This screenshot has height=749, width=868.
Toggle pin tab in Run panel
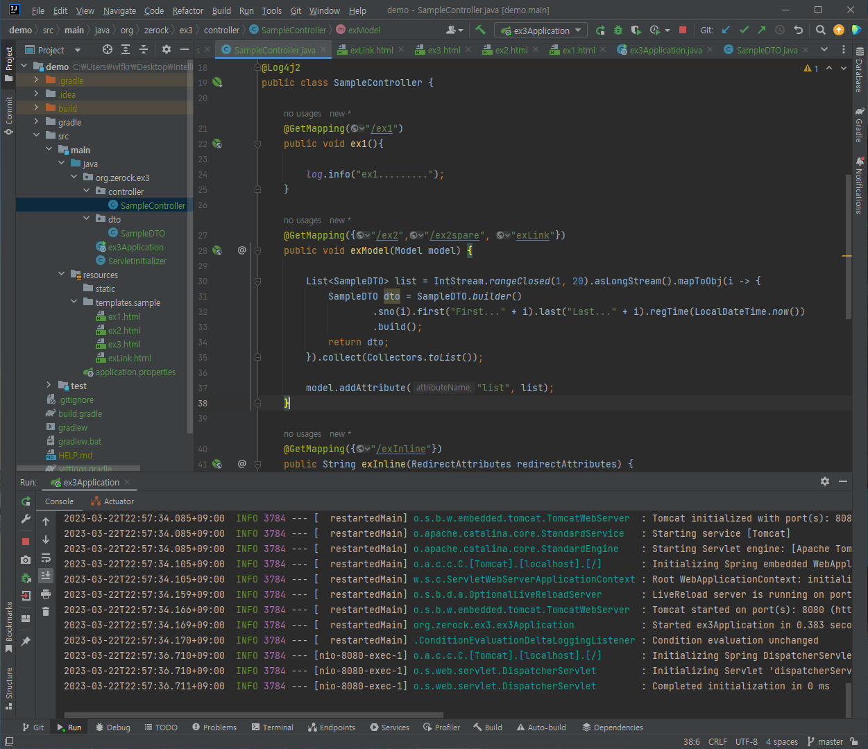[x=26, y=642]
